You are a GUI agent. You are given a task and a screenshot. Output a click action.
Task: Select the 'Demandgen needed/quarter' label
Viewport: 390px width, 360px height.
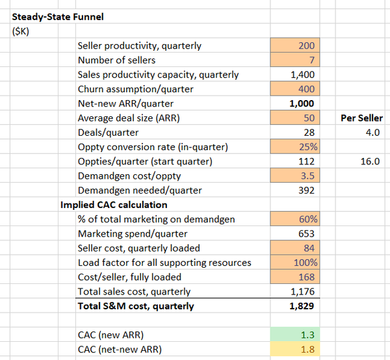tap(140, 190)
